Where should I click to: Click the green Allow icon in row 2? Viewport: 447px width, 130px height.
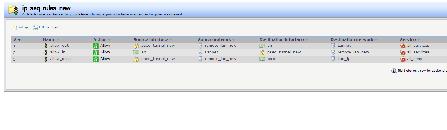pyautogui.click(x=96, y=52)
